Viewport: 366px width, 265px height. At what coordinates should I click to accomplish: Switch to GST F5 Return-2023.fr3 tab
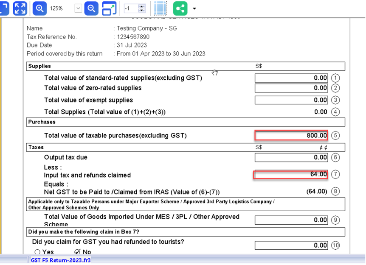[60, 260]
